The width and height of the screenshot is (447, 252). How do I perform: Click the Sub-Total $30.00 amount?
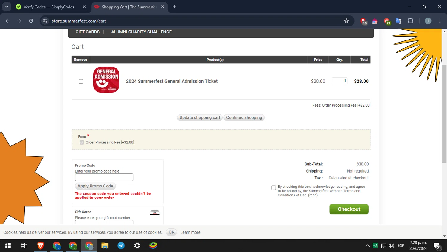pos(363,164)
